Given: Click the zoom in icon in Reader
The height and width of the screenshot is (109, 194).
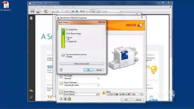Looking at the screenshot, I should pos(77,12).
